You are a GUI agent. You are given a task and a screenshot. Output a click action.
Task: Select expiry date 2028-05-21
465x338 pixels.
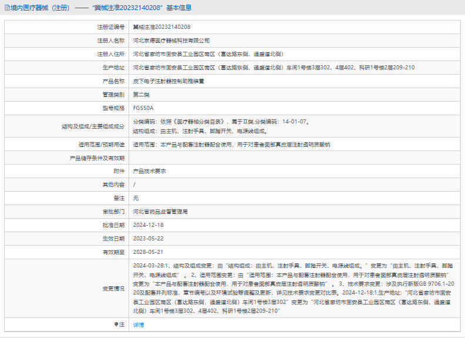149,252
